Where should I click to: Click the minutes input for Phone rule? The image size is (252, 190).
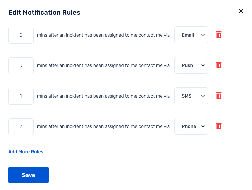[21, 127]
